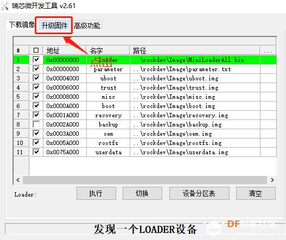The height and width of the screenshot is (240, 286).
Task: Click the name cell backup
Action: 109,125
